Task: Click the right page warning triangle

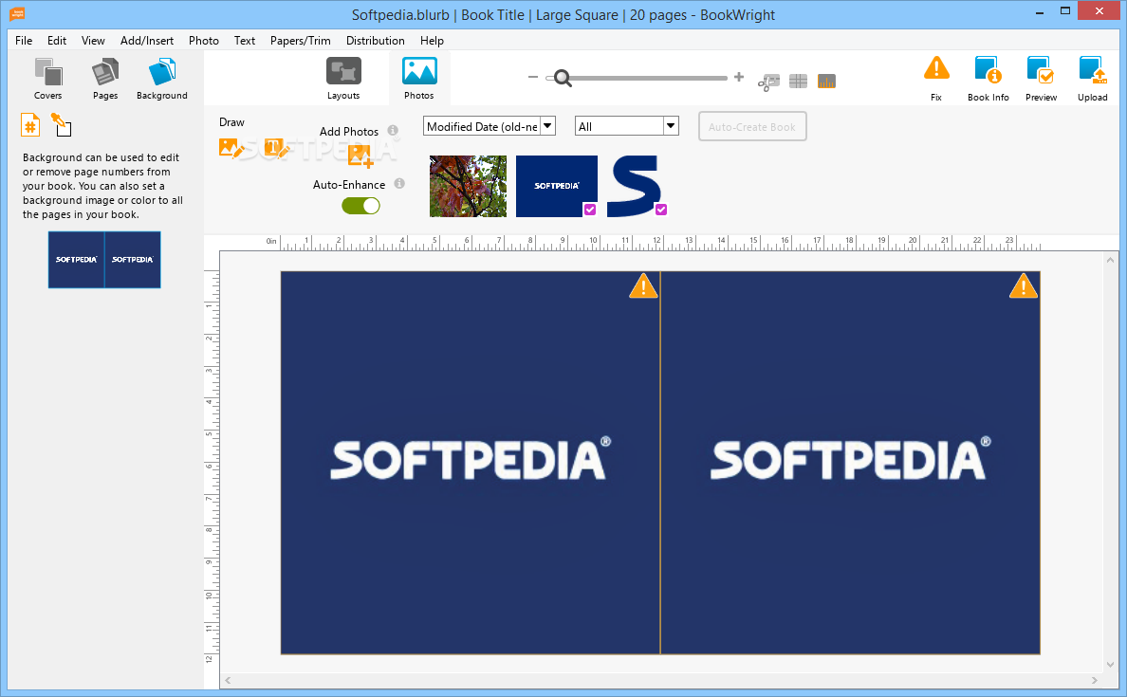Action: [1024, 286]
